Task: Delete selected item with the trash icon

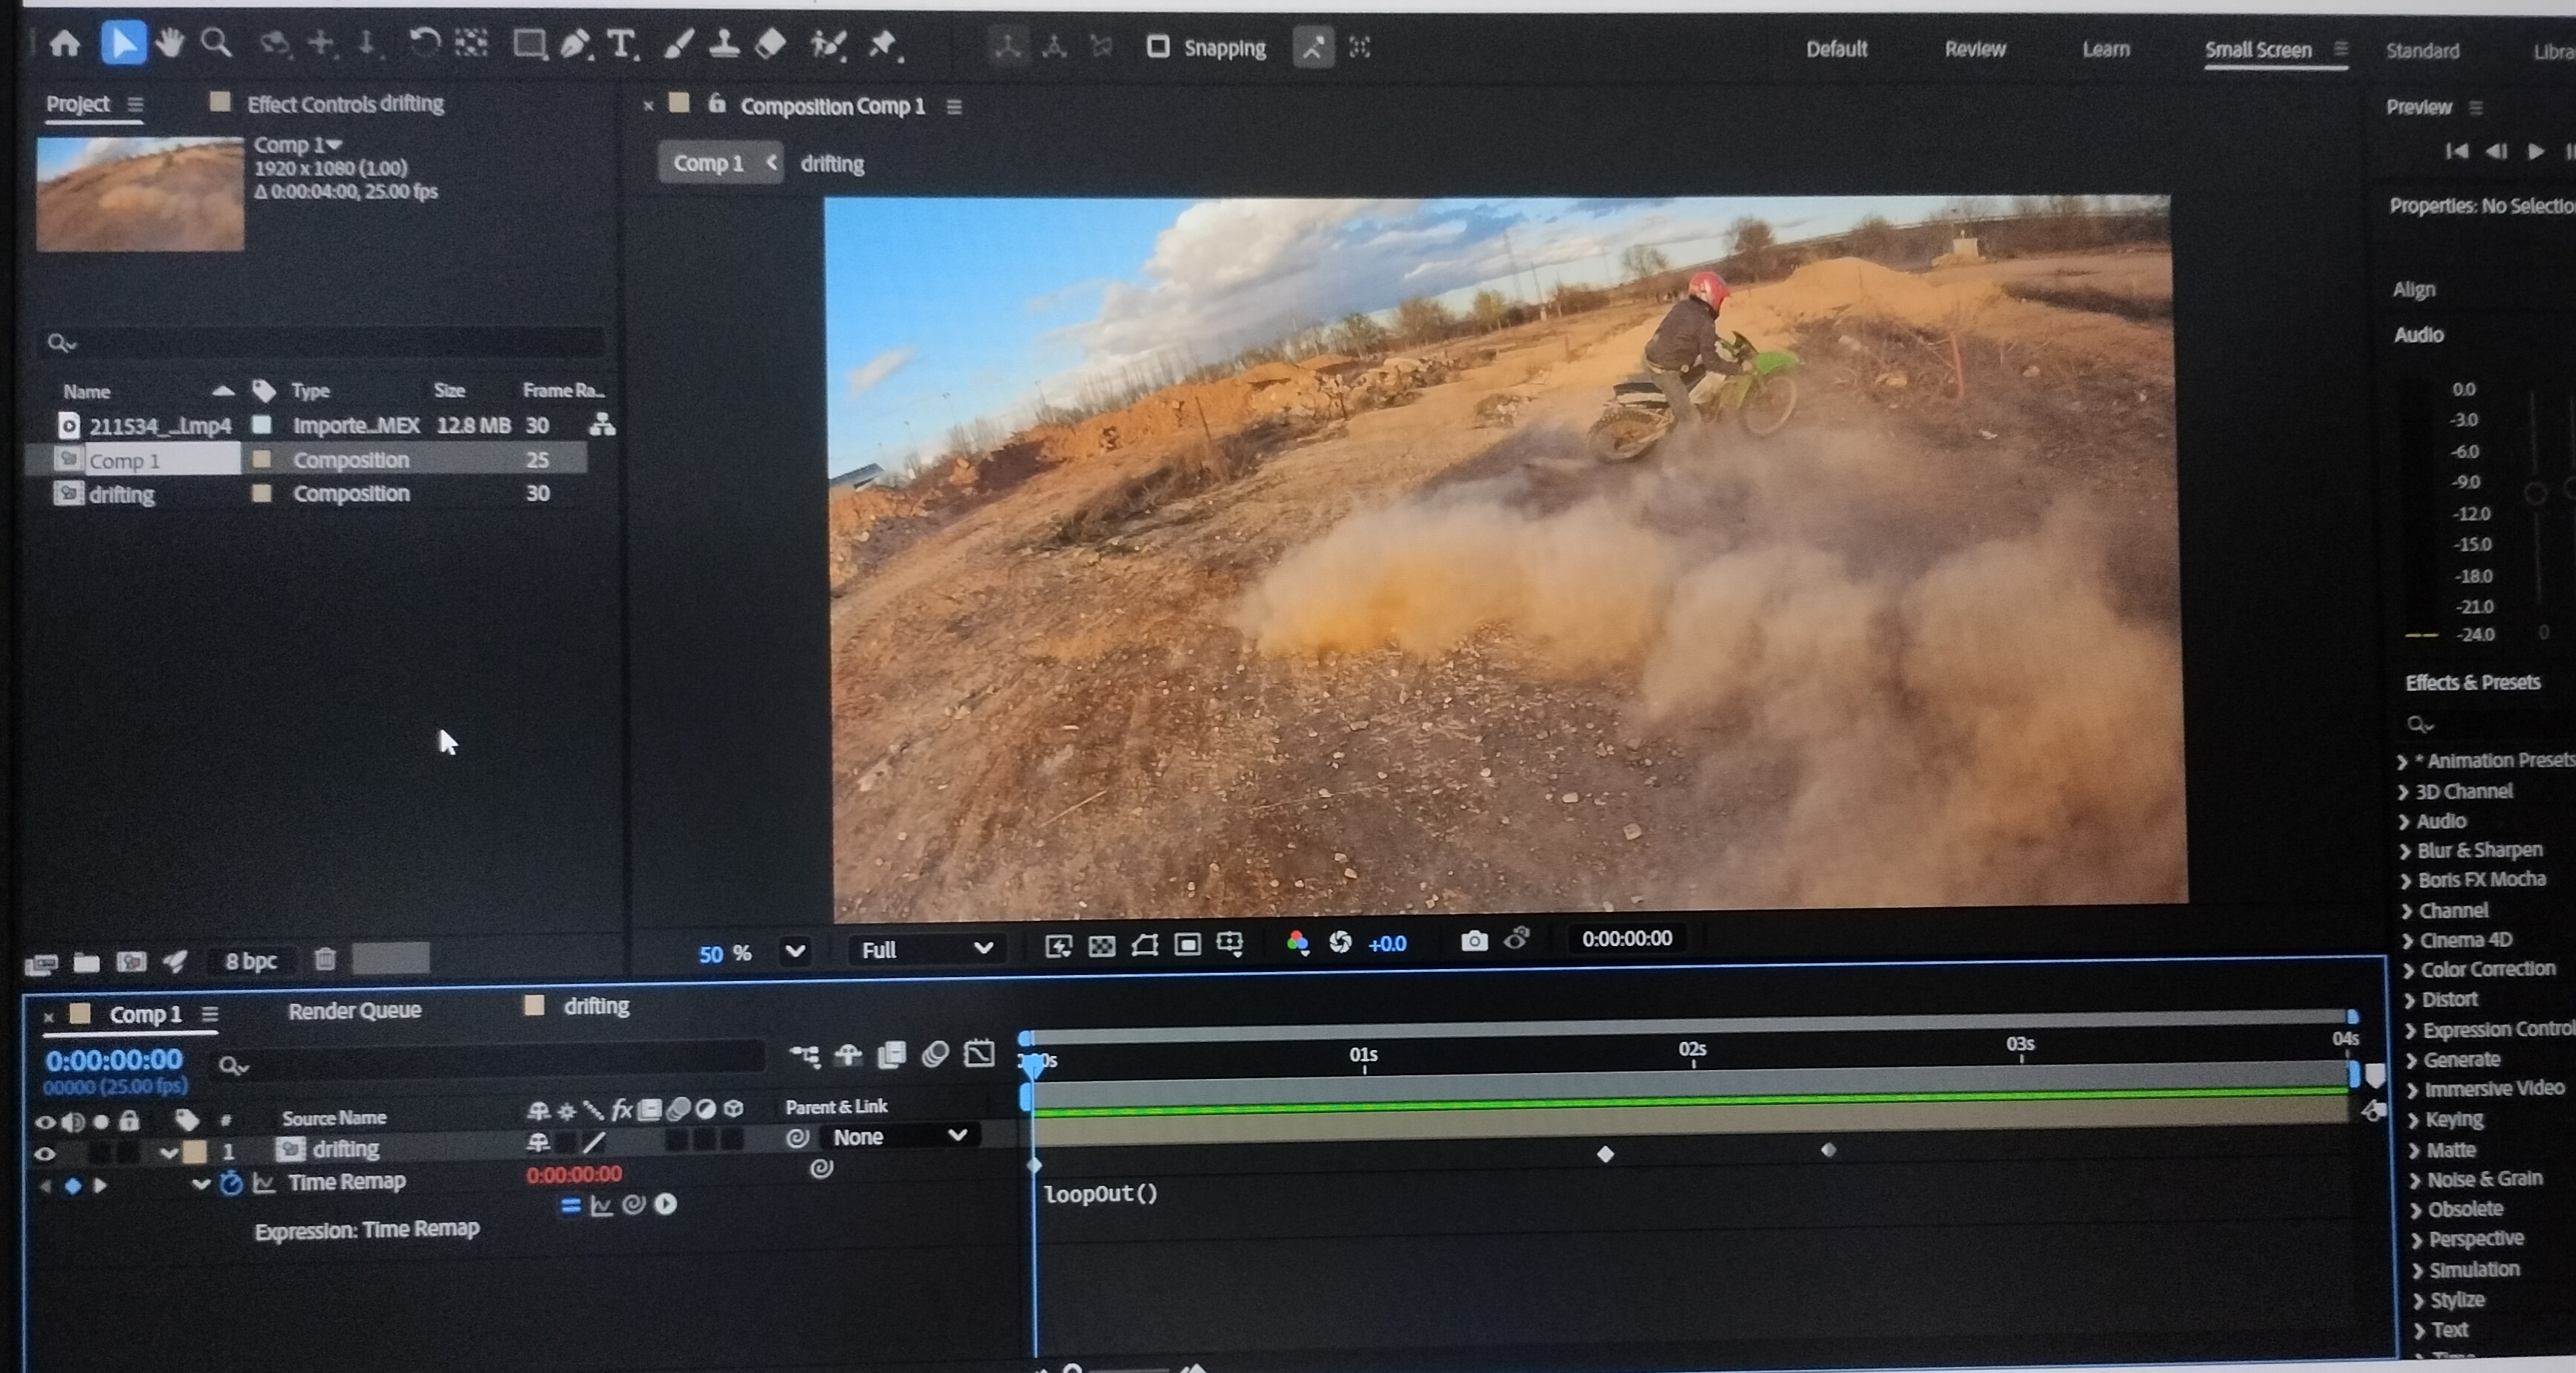Action: 325,959
